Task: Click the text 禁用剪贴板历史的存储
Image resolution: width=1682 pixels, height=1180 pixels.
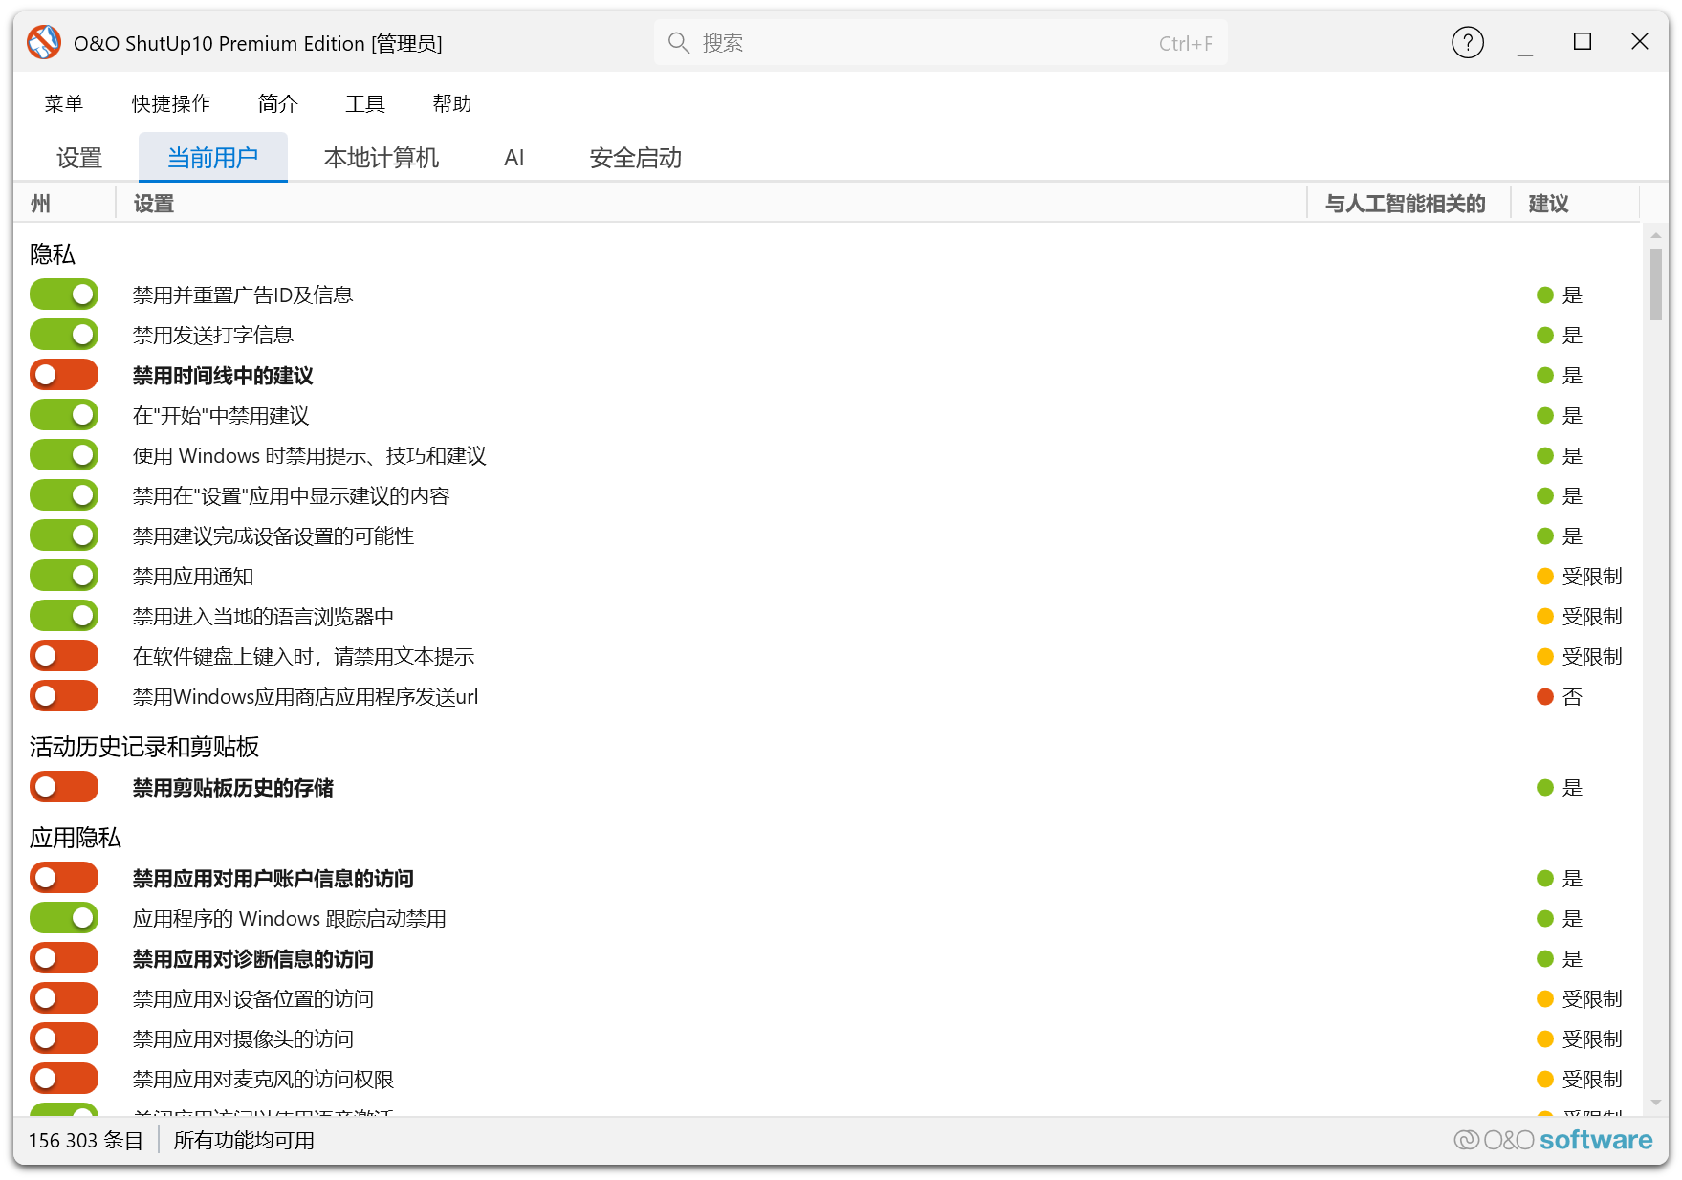Action: pyautogui.click(x=233, y=788)
